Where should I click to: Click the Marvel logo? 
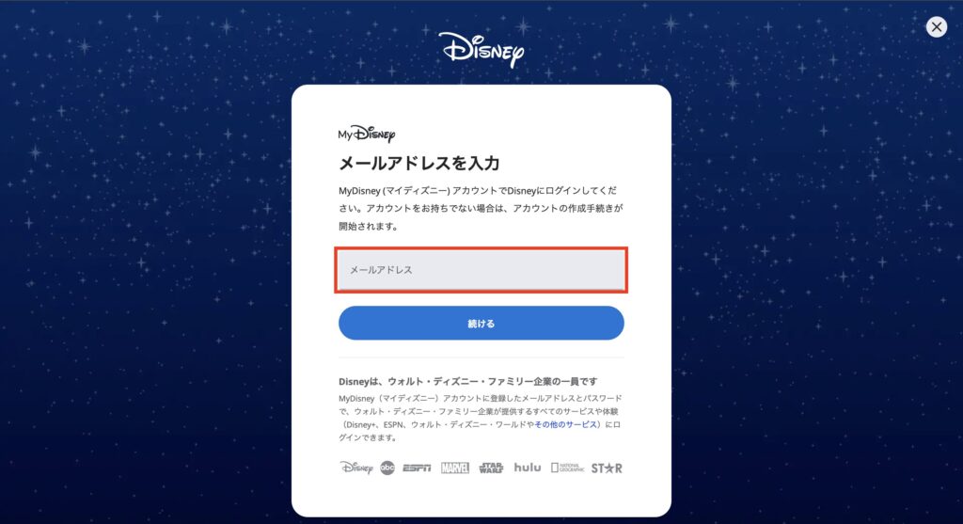455,468
